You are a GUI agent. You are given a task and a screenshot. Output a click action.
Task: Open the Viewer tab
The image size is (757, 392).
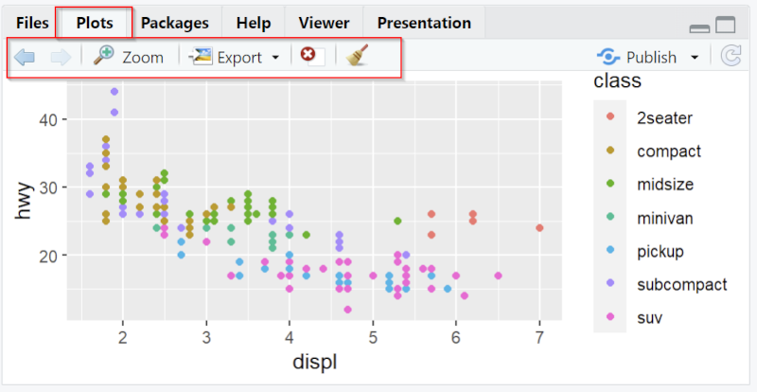point(324,23)
